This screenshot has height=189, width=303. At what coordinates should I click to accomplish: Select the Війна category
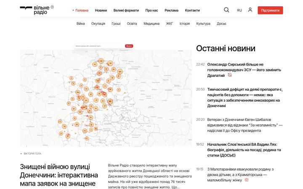[x=80, y=24]
